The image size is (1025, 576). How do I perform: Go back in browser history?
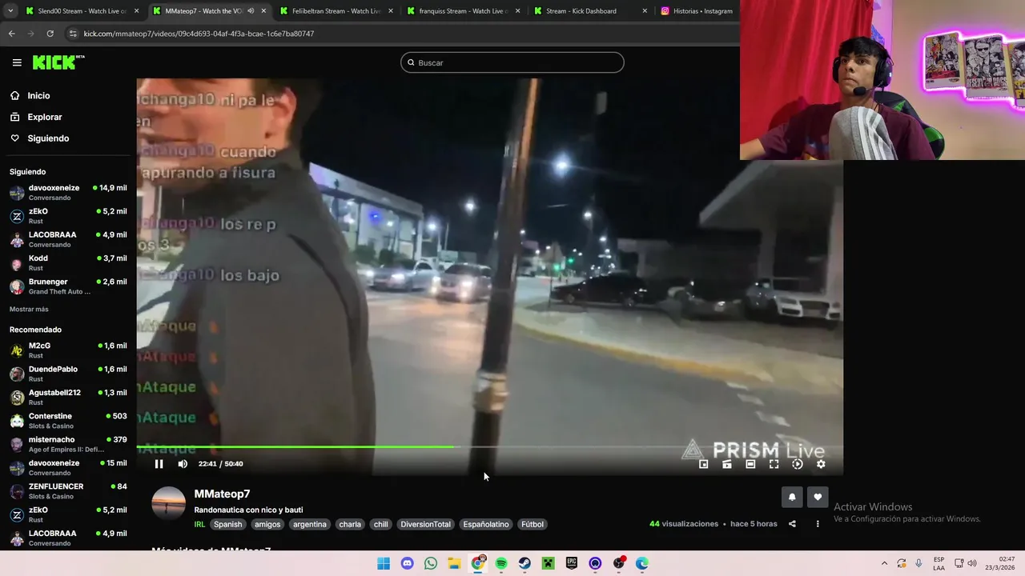click(x=11, y=34)
